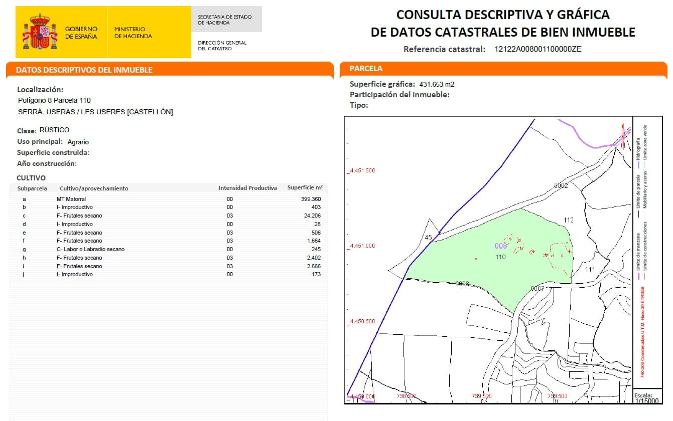Click "I- Improductivo" in subparcela j row
The width and height of the screenshot is (673, 421).
(x=75, y=275)
